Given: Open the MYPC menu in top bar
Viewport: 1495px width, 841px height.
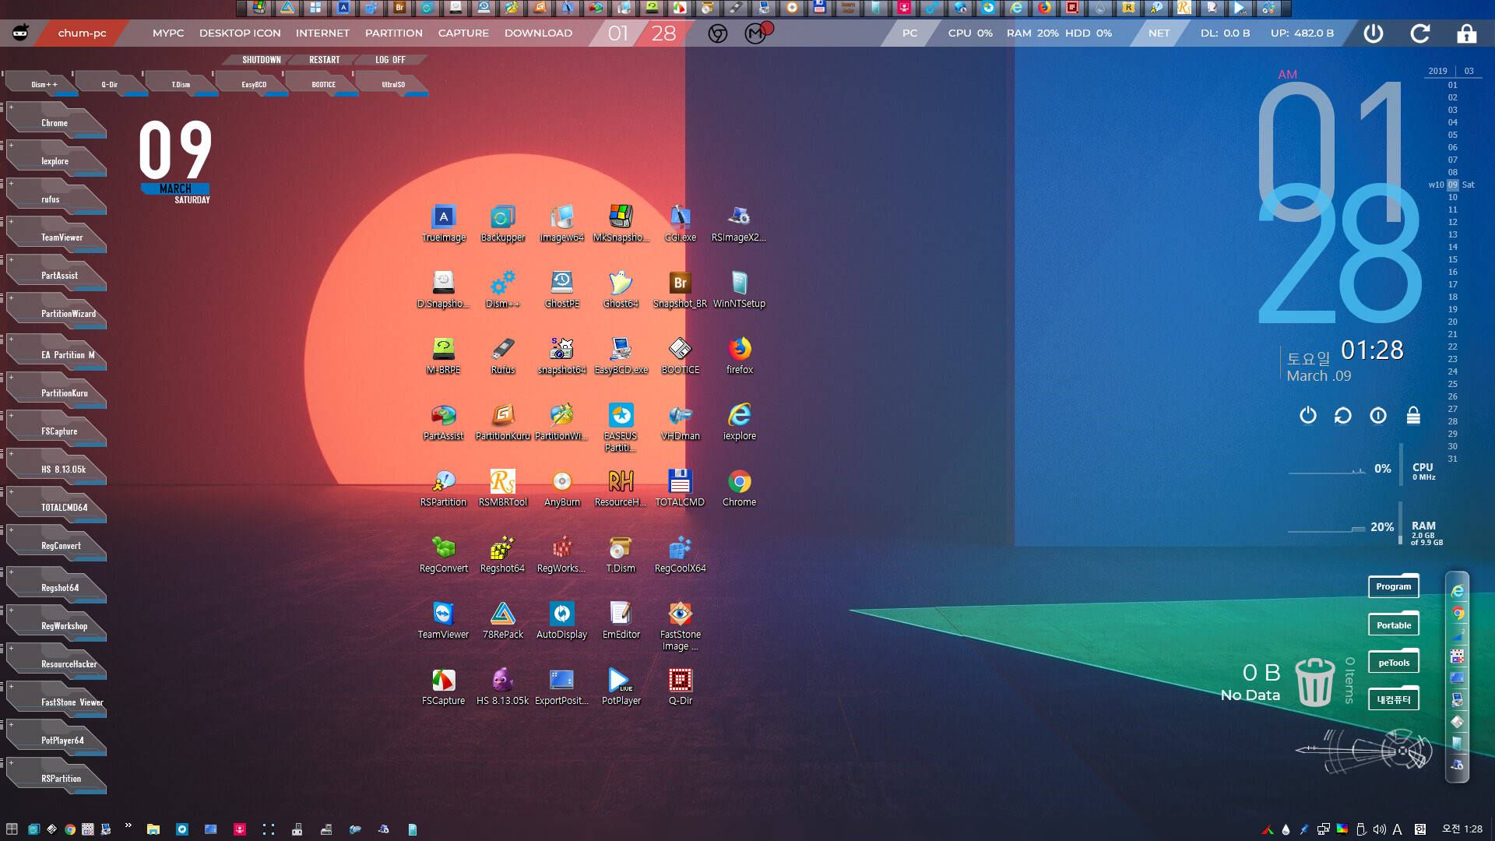Looking at the screenshot, I should click(168, 33).
